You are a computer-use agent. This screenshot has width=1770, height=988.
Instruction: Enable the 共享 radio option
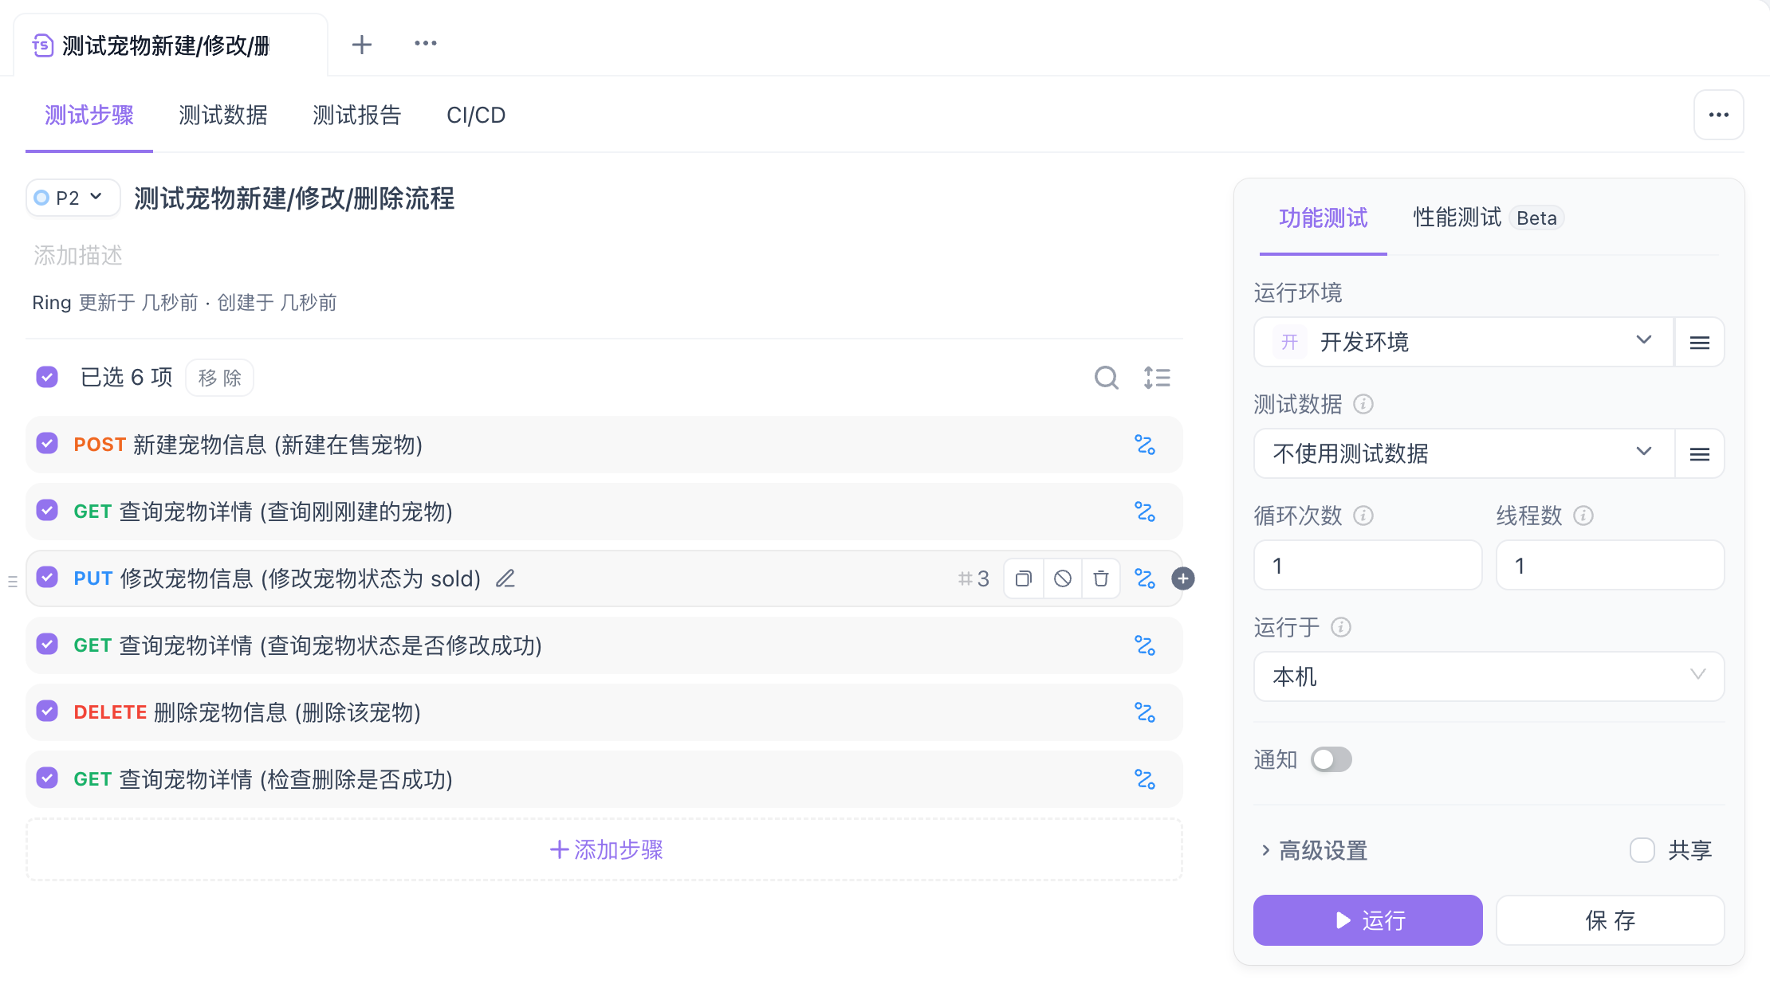click(x=1642, y=850)
